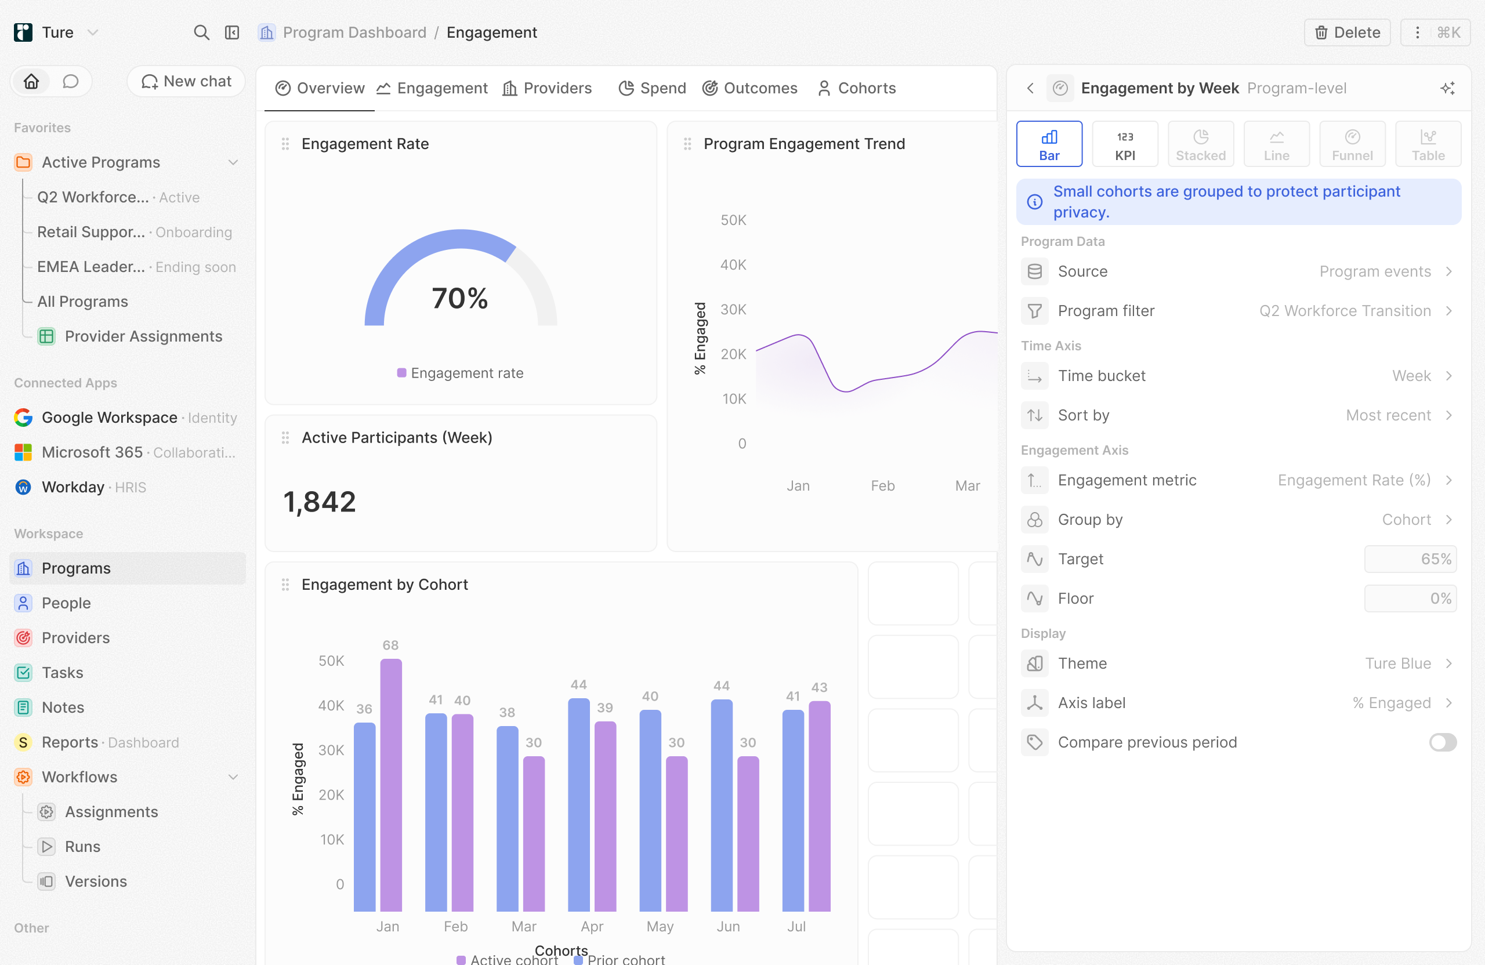
Task: Click the Prior cohort legend swatch
Action: (x=578, y=960)
